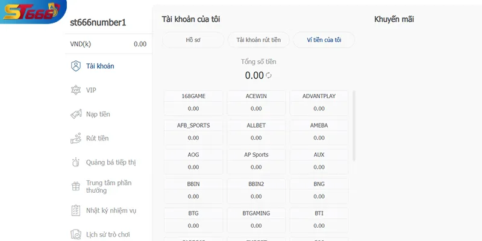The height and width of the screenshot is (241, 482).
Task: Switch to Tài khoản rút tiền tab
Action: 258,40
